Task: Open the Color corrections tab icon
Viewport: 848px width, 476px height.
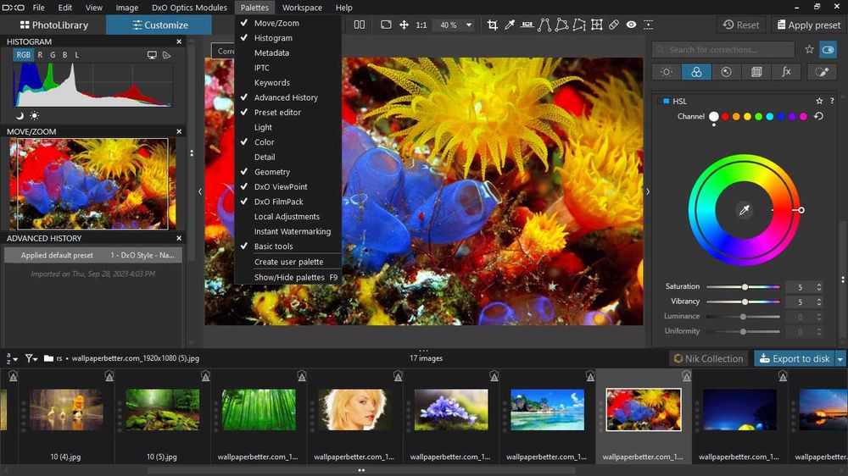Action: 696,72
